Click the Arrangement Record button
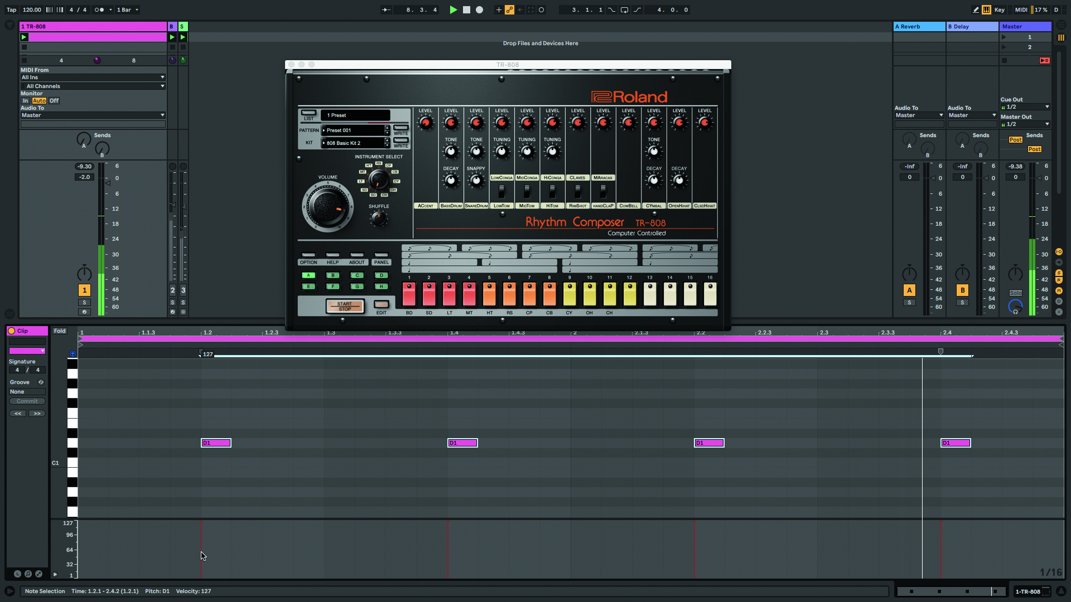 coord(479,9)
